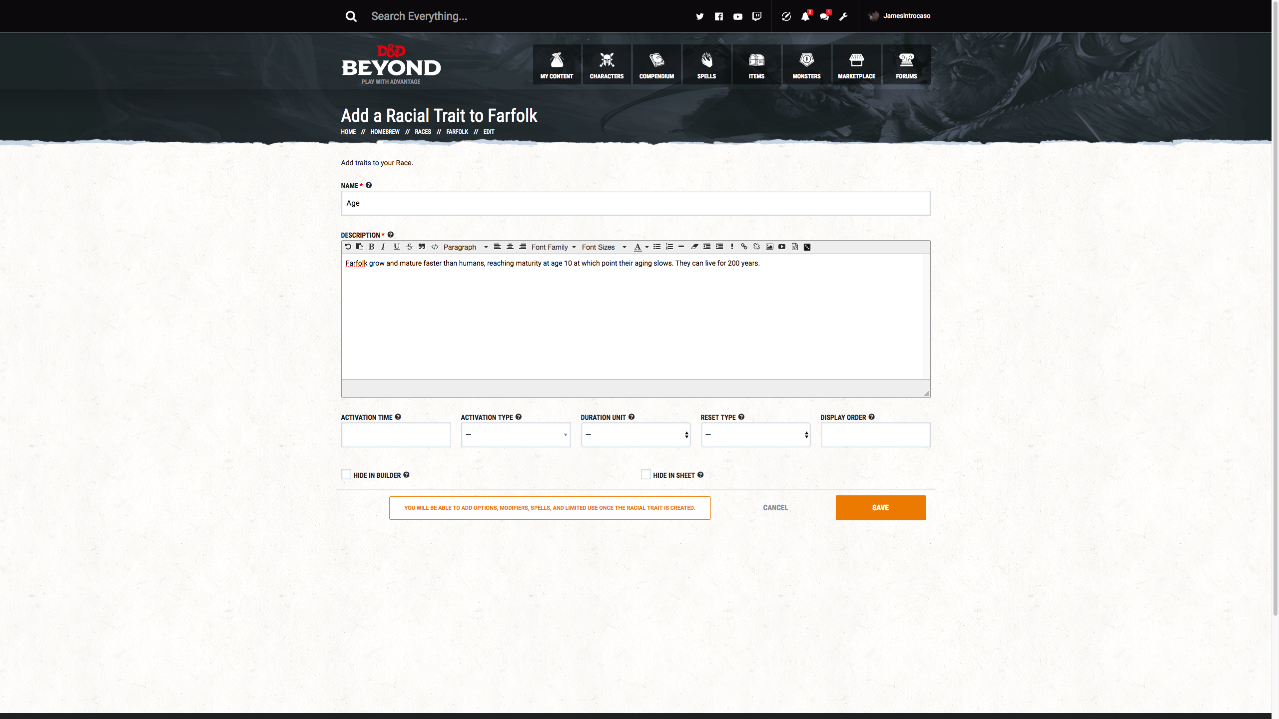
Task: Click the undo icon in editor toolbar
Action: pos(348,247)
